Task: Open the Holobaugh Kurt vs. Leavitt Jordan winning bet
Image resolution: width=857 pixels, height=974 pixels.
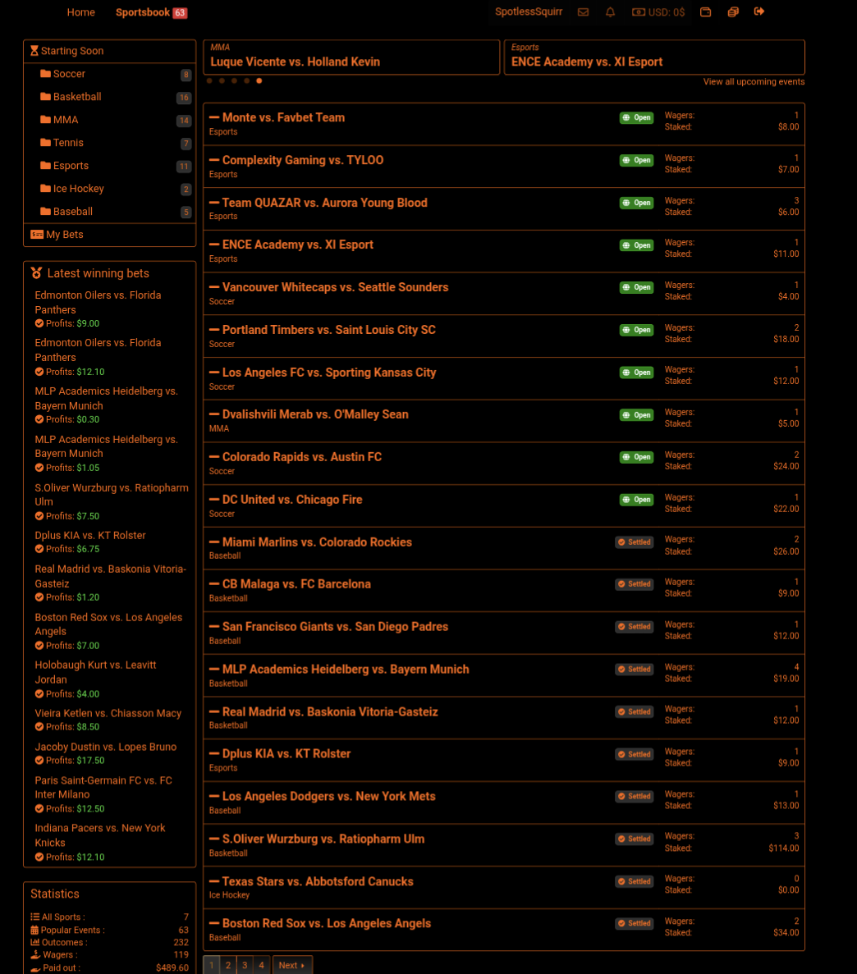Action: [96, 672]
